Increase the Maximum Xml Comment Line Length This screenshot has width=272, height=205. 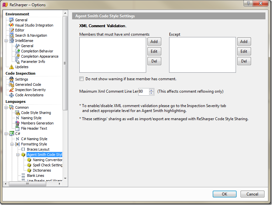click(x=151, y=90)
